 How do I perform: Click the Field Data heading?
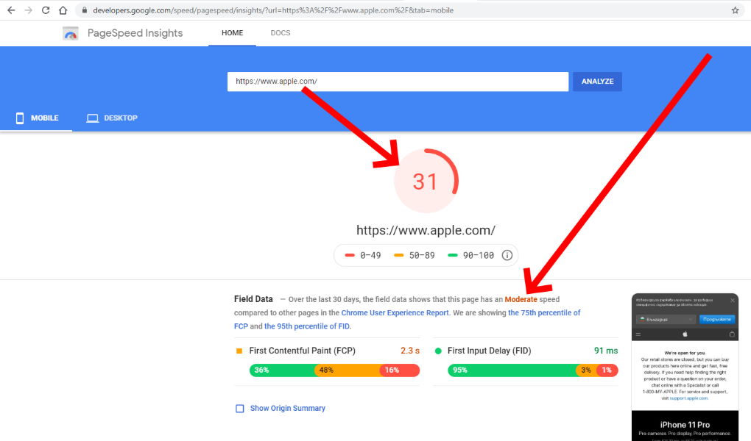pos(253,299)
